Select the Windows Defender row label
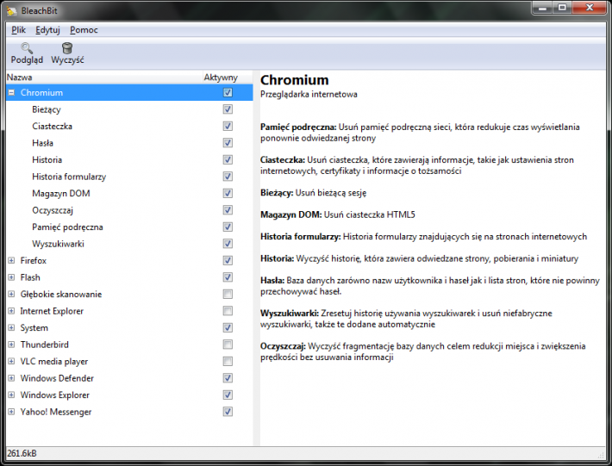 57,378
